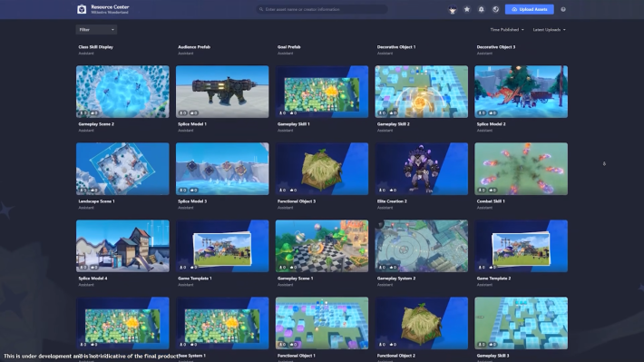Open Gameplay Scene 2 icy lake thumbnail

click(x=122, y=92)
